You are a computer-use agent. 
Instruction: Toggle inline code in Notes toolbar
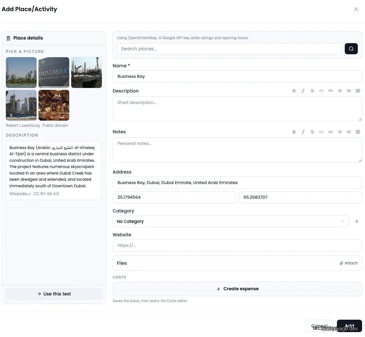coord(321,132)
